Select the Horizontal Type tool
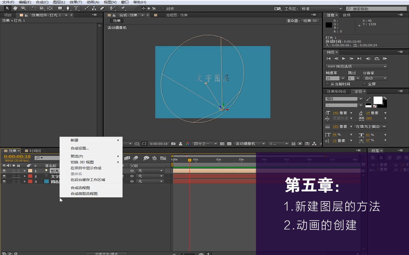 point(76,8)
